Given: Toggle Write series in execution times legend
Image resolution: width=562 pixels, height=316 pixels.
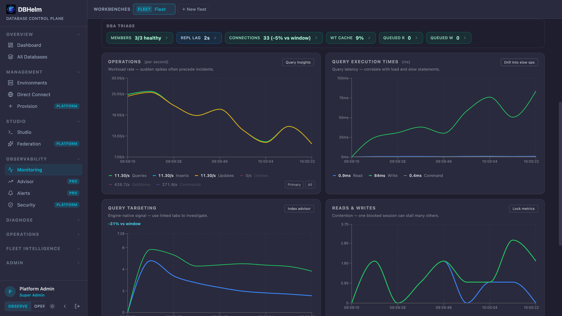Looking at the screenshot, I should point(383,176).
